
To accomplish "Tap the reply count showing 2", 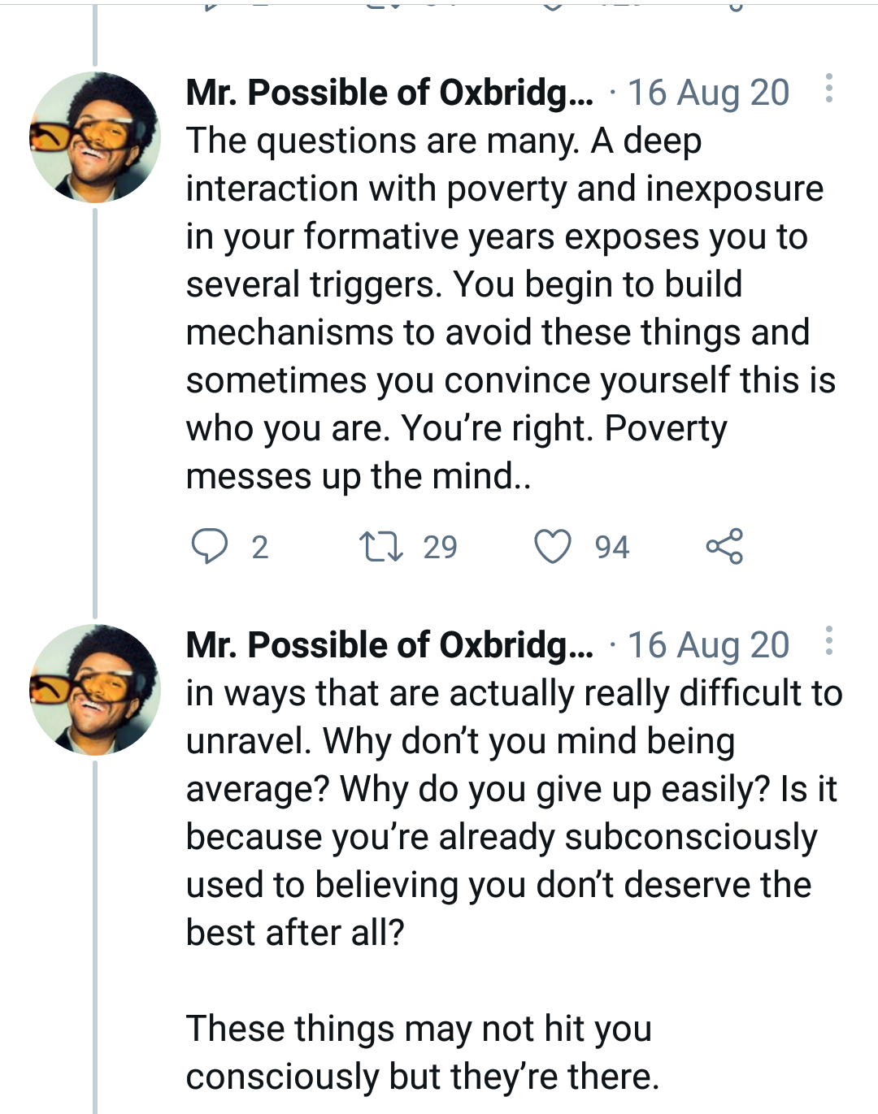I will (259, 548).
